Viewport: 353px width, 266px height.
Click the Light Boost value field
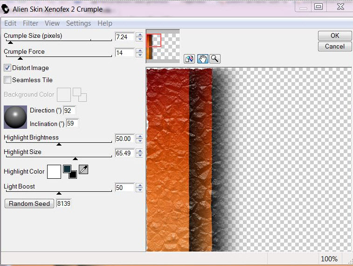(x=125, y=188)
